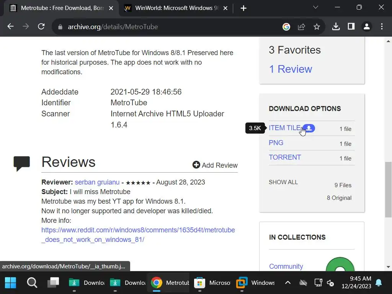Click the 3 Favorites text
392x294 pixels.
[x=295, y=50]
